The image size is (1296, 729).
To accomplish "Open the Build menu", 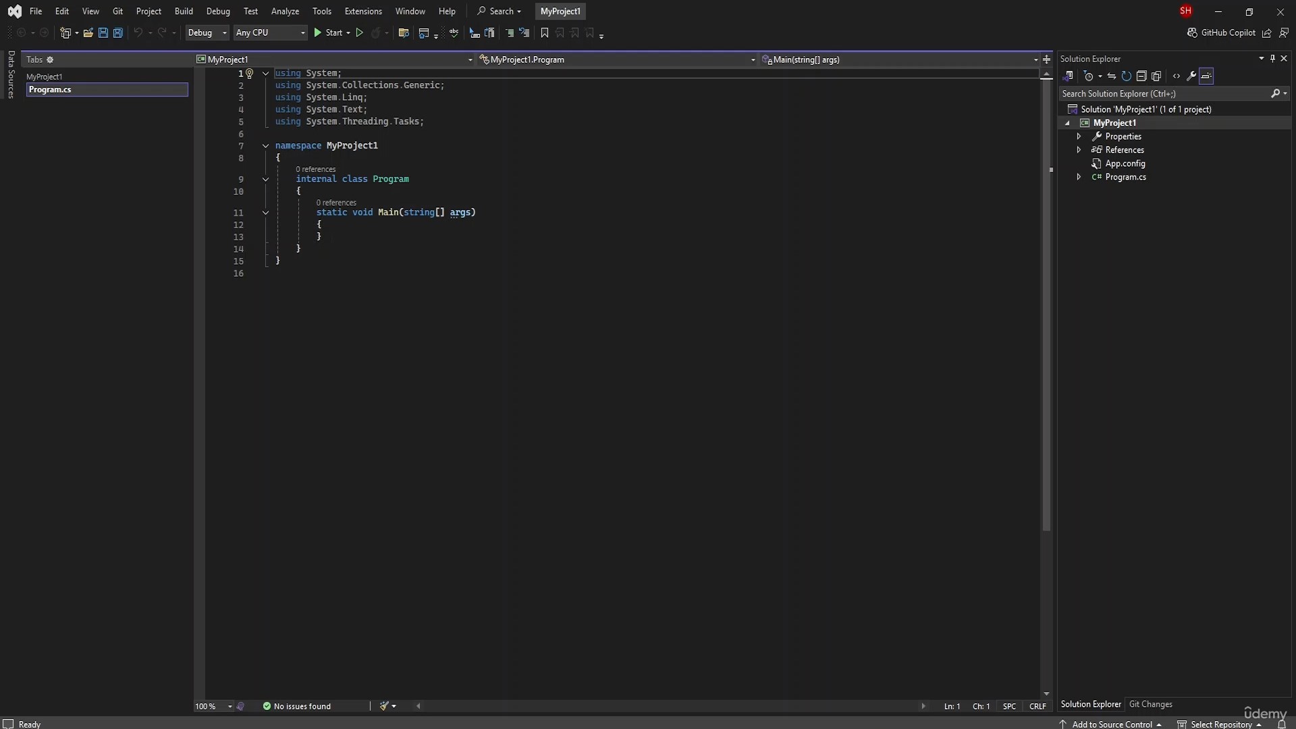I will coord(183,11).
